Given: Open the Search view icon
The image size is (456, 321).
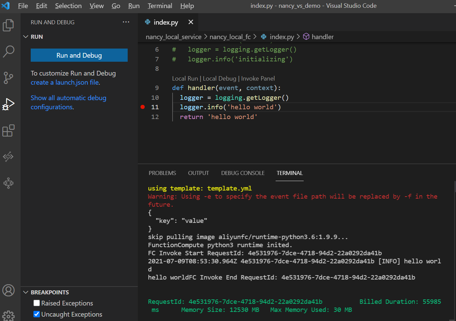Looking at the screenshot, I should tap(8, 51).
